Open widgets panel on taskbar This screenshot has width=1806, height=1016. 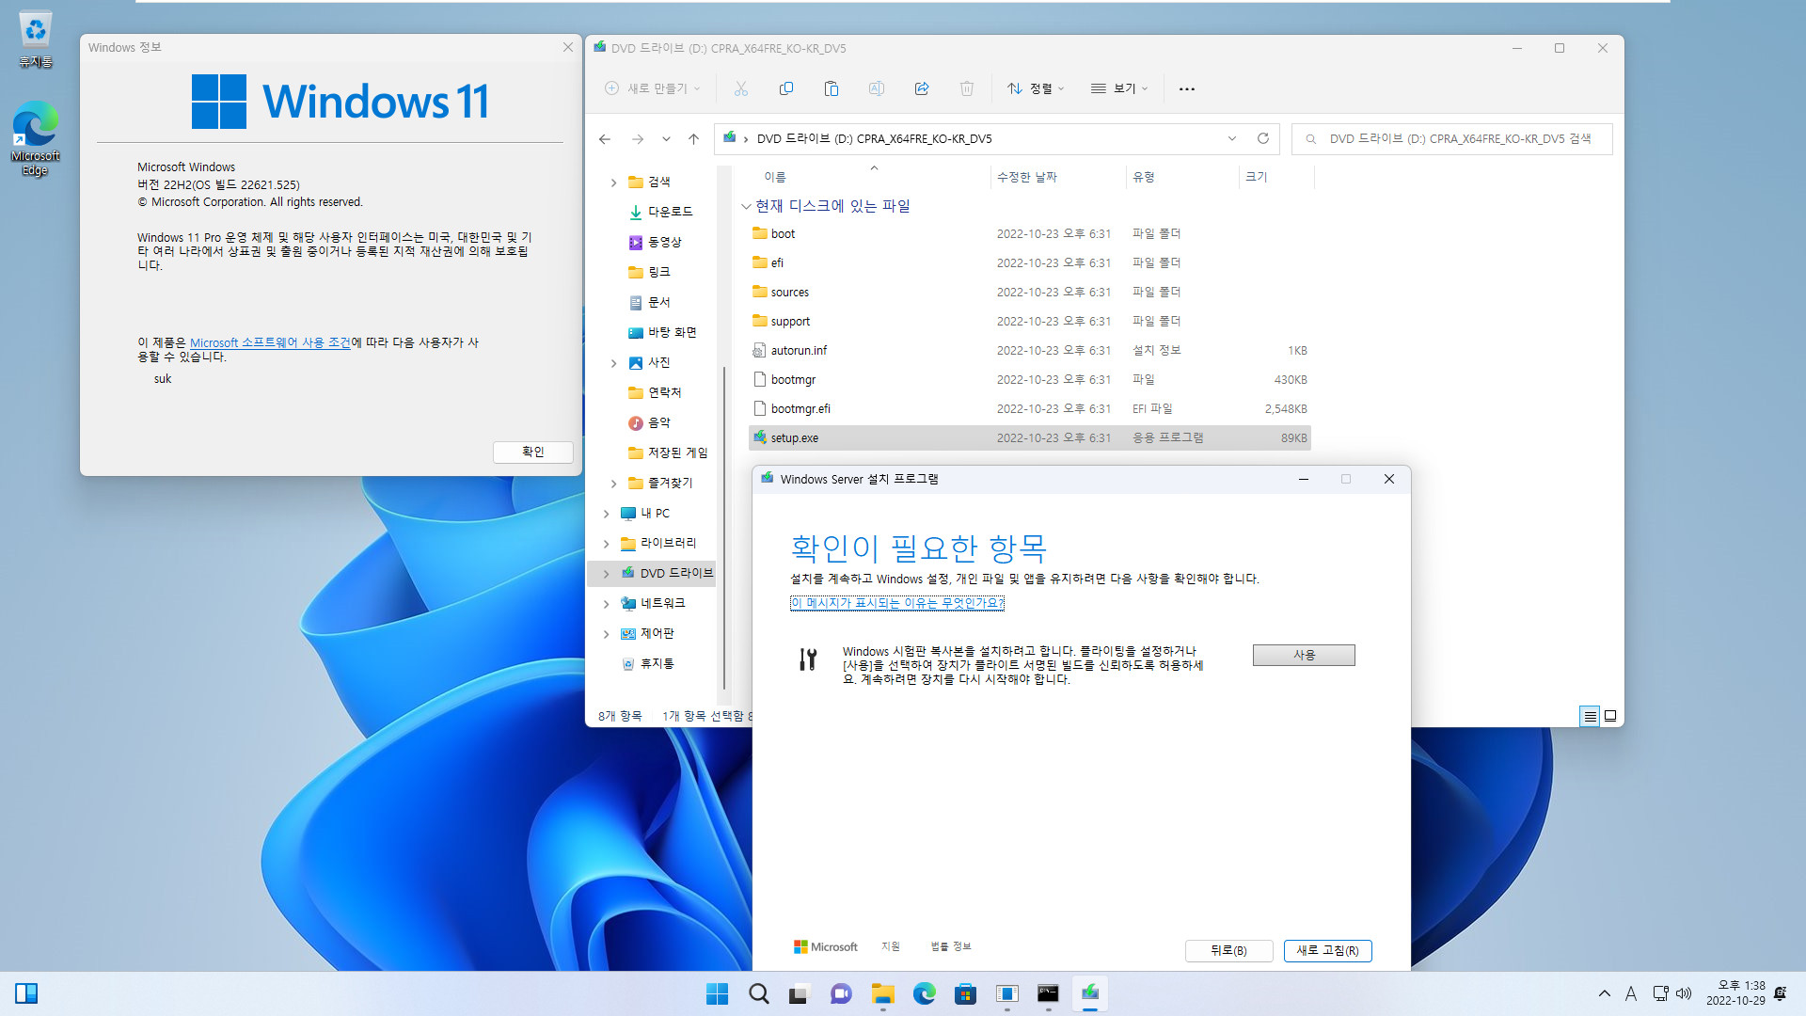[x=26, y=993]
